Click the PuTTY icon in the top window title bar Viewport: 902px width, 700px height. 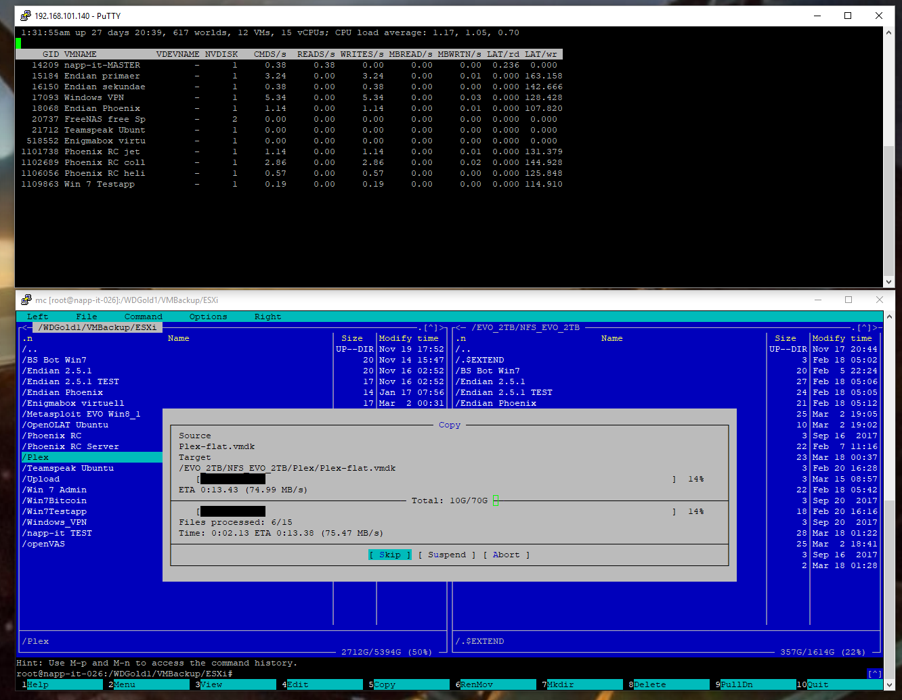[26, 16]
